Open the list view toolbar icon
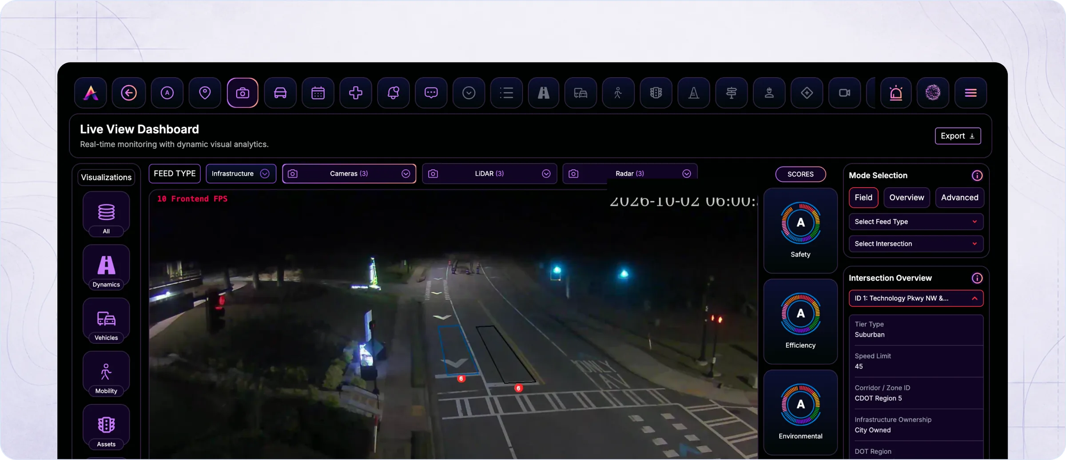 coord(507,93)
